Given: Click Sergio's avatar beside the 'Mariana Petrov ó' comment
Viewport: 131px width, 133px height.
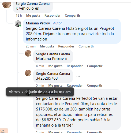Looking at the screenshot, I should [x=28, y=53].
